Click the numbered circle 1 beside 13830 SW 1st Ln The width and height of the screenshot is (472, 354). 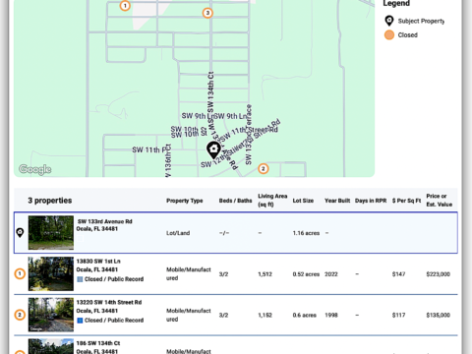coord(20,273)
